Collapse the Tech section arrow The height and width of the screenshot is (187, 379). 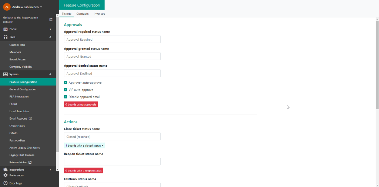(50, 37)
